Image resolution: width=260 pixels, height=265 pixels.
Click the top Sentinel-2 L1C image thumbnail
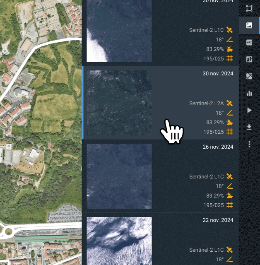tap(119, 31)
